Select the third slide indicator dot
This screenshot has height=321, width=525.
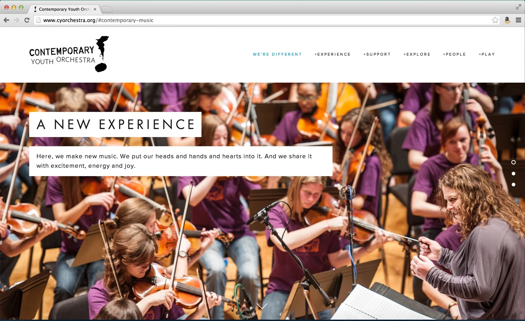[x=513, y=185]
